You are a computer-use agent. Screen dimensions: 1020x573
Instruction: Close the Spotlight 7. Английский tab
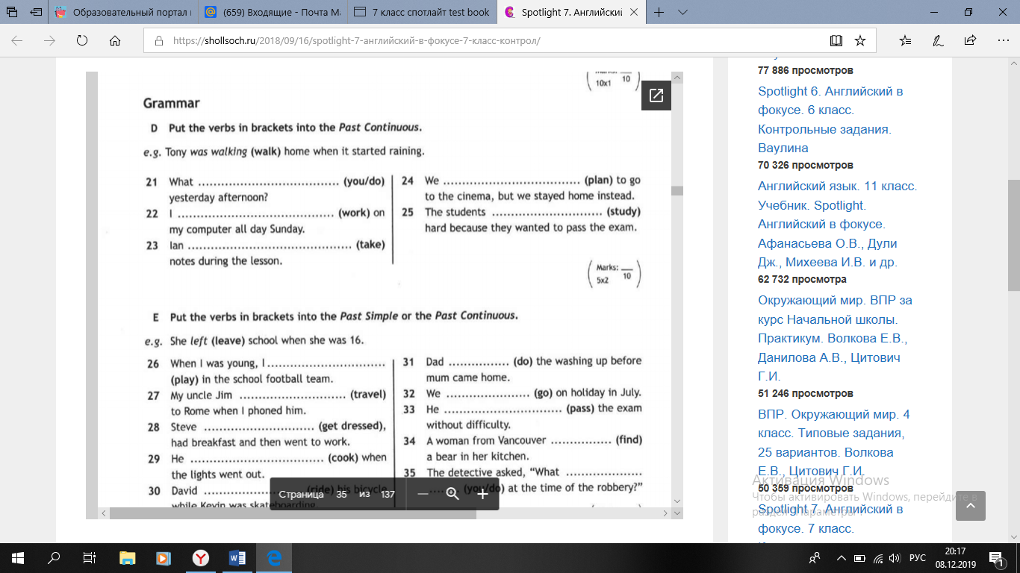[x=634, y=13]
